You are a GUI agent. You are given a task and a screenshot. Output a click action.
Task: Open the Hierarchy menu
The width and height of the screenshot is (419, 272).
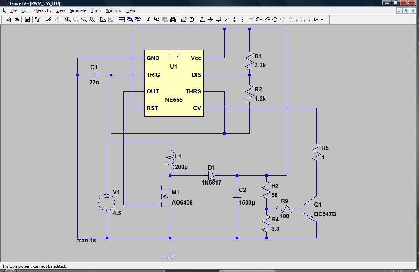pos(42,10)
